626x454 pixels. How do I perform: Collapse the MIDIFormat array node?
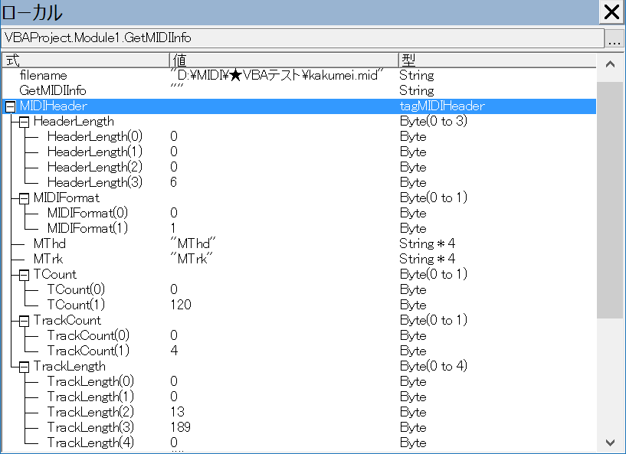pyautogui.click(x=24, y=198)
